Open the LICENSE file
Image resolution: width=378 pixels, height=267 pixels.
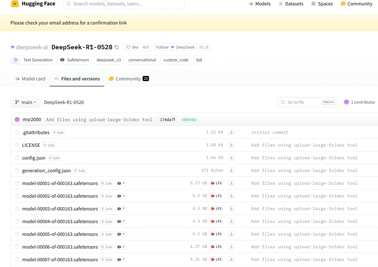pos(31,145)
